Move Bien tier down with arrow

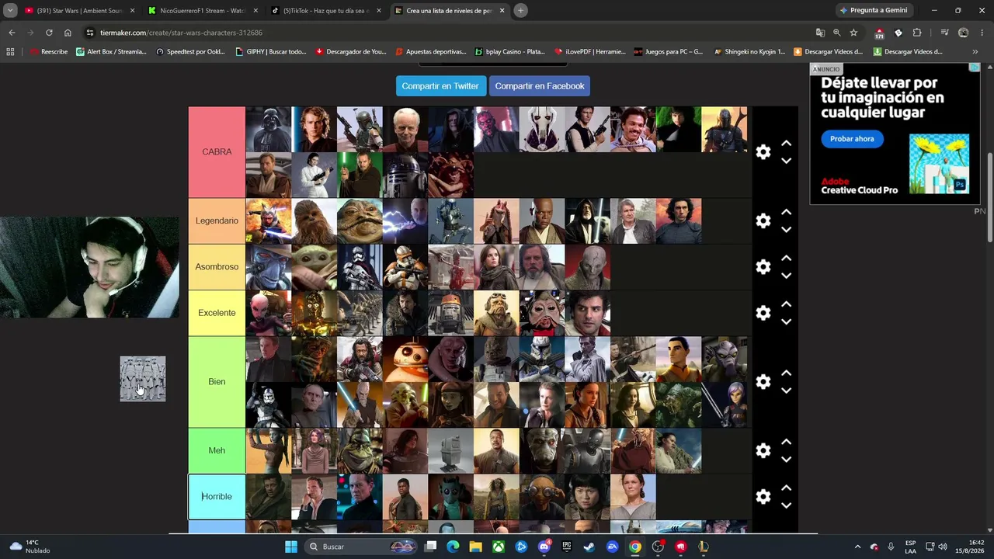(x=786, y=391)
